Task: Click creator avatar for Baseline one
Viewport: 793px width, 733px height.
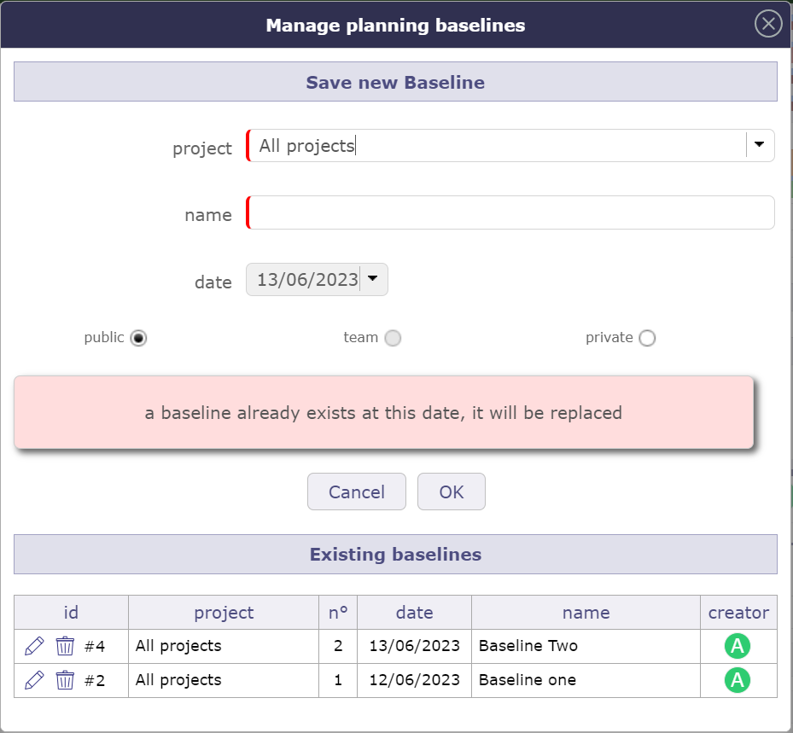Action: [738, 680]
